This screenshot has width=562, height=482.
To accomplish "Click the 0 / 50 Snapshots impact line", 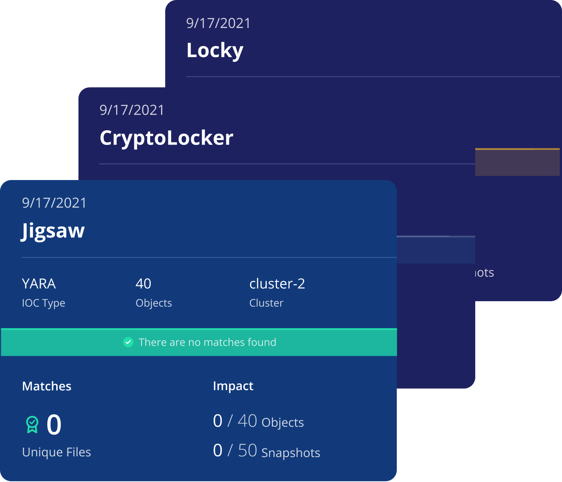I will [x=267, y=451].
